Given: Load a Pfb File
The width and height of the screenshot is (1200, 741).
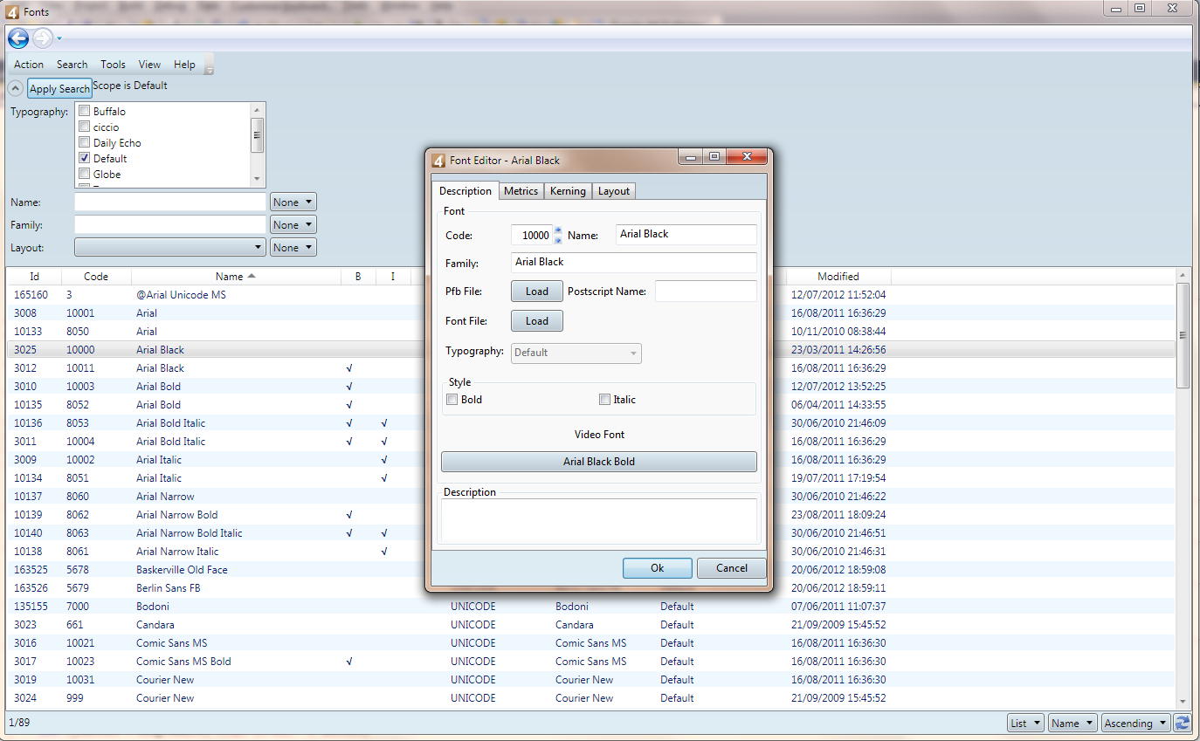Looking at the screenshot, I should point(537,292).
